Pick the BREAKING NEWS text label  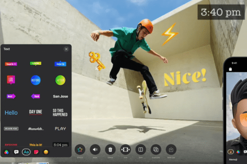[11, 128]
